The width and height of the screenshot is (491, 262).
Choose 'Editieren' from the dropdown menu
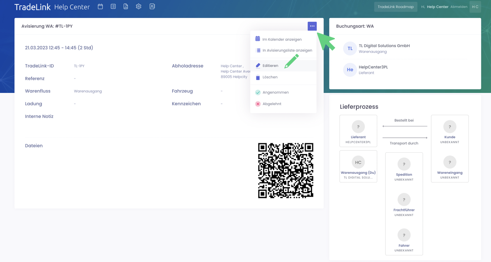click(x=270, y=66)
